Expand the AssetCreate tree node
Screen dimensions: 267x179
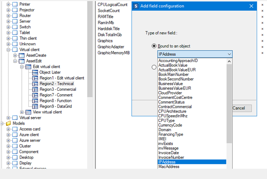coord(15,55)
